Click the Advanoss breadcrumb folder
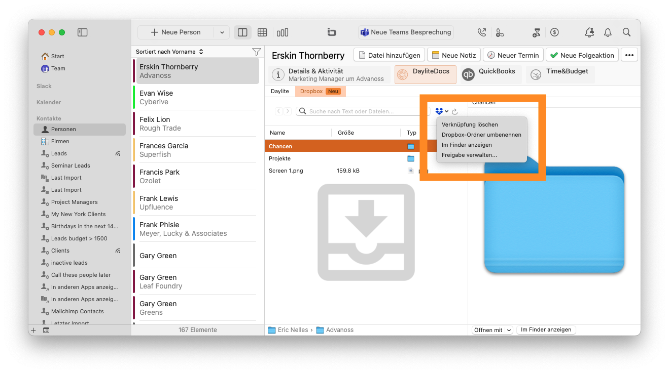This screenshot has width=669, height=373. pos(335,330)
